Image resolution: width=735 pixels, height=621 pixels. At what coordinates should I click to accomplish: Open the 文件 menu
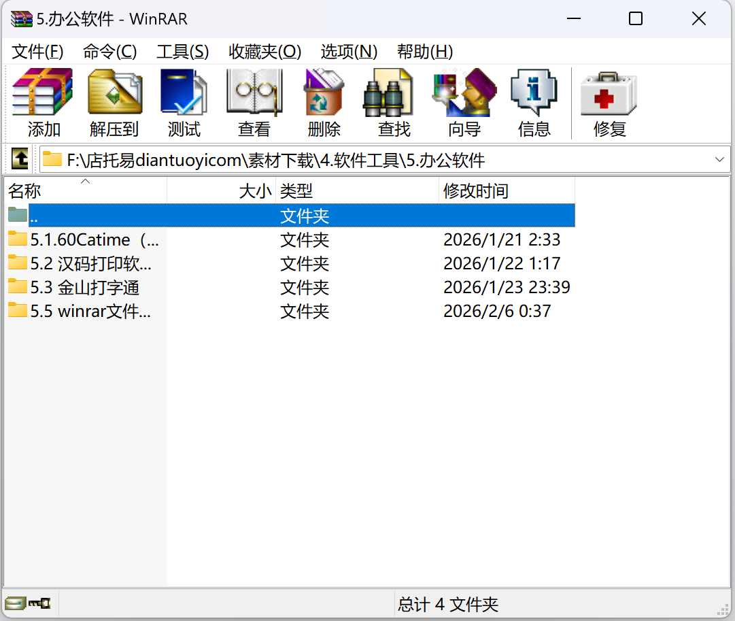pos(37,51)
